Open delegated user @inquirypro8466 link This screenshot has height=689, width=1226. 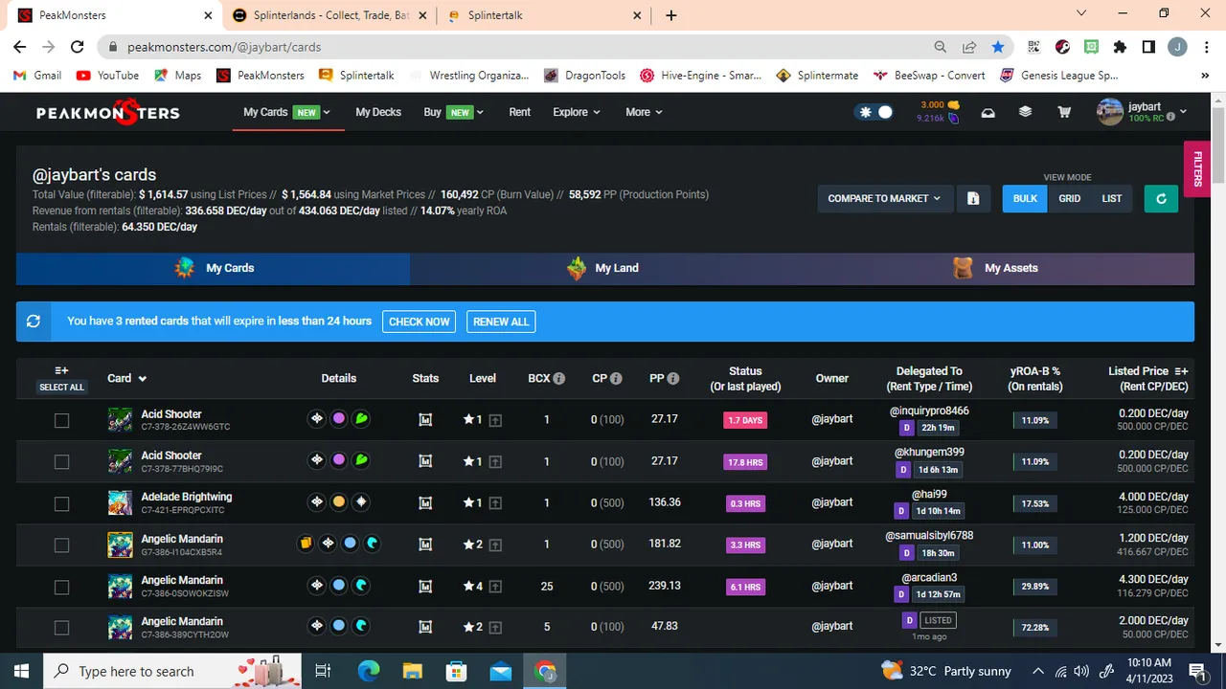click(929, 411)
